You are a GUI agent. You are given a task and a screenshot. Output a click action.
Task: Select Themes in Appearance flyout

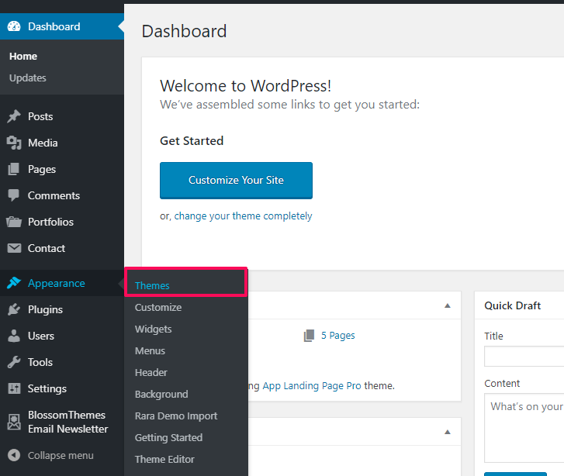[x=152, y=285]
